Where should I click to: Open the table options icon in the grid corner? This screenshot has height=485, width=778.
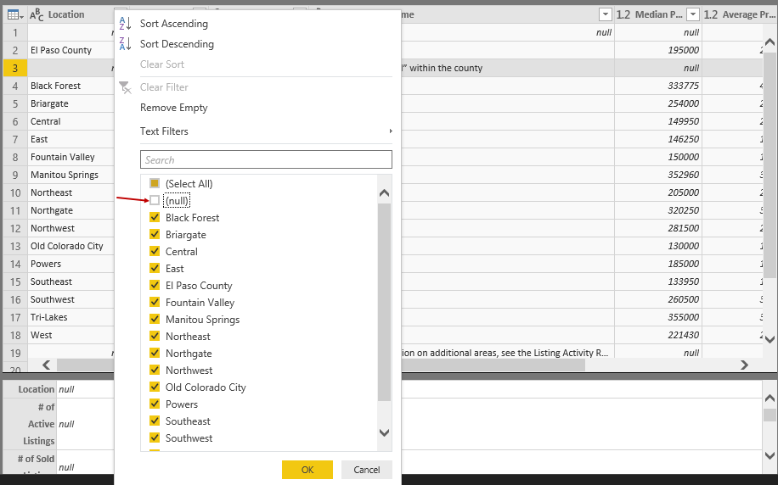(x=14, y=14)
